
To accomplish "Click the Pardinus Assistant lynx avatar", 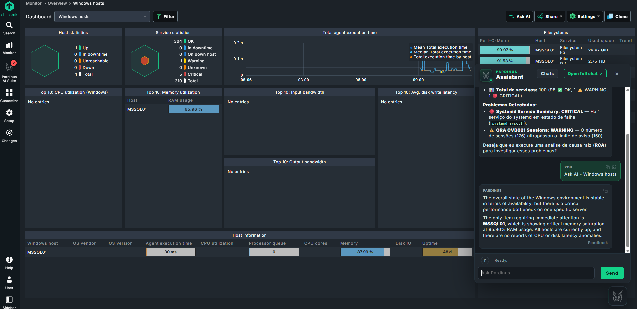I will [486, 75].
